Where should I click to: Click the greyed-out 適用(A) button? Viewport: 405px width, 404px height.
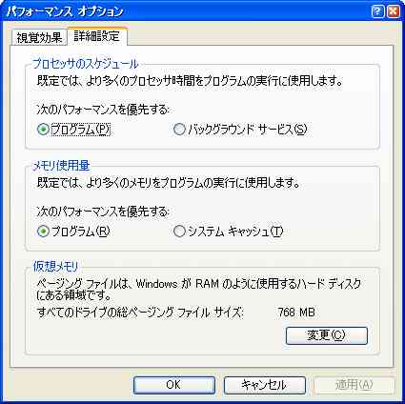(x=354, y=385)
